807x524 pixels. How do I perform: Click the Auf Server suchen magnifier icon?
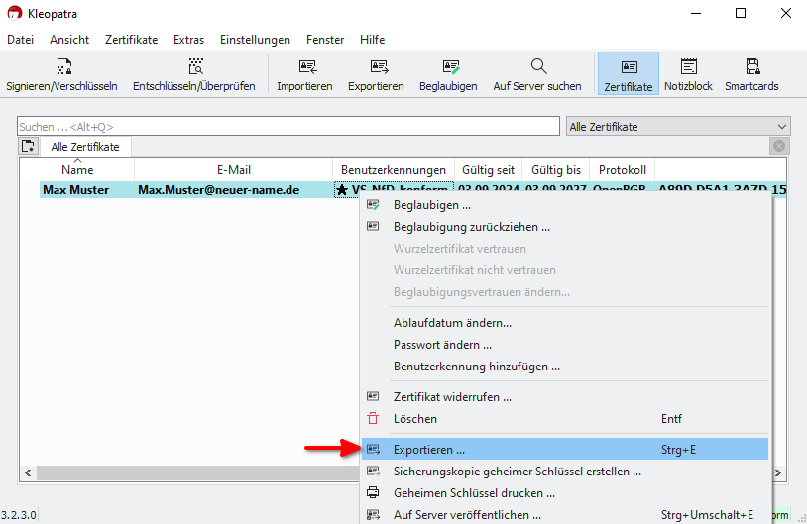point(538,66)
